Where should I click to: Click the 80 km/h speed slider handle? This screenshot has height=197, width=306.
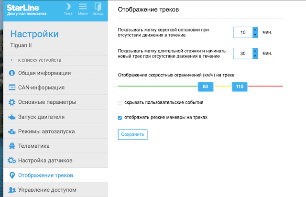(205, 87)
